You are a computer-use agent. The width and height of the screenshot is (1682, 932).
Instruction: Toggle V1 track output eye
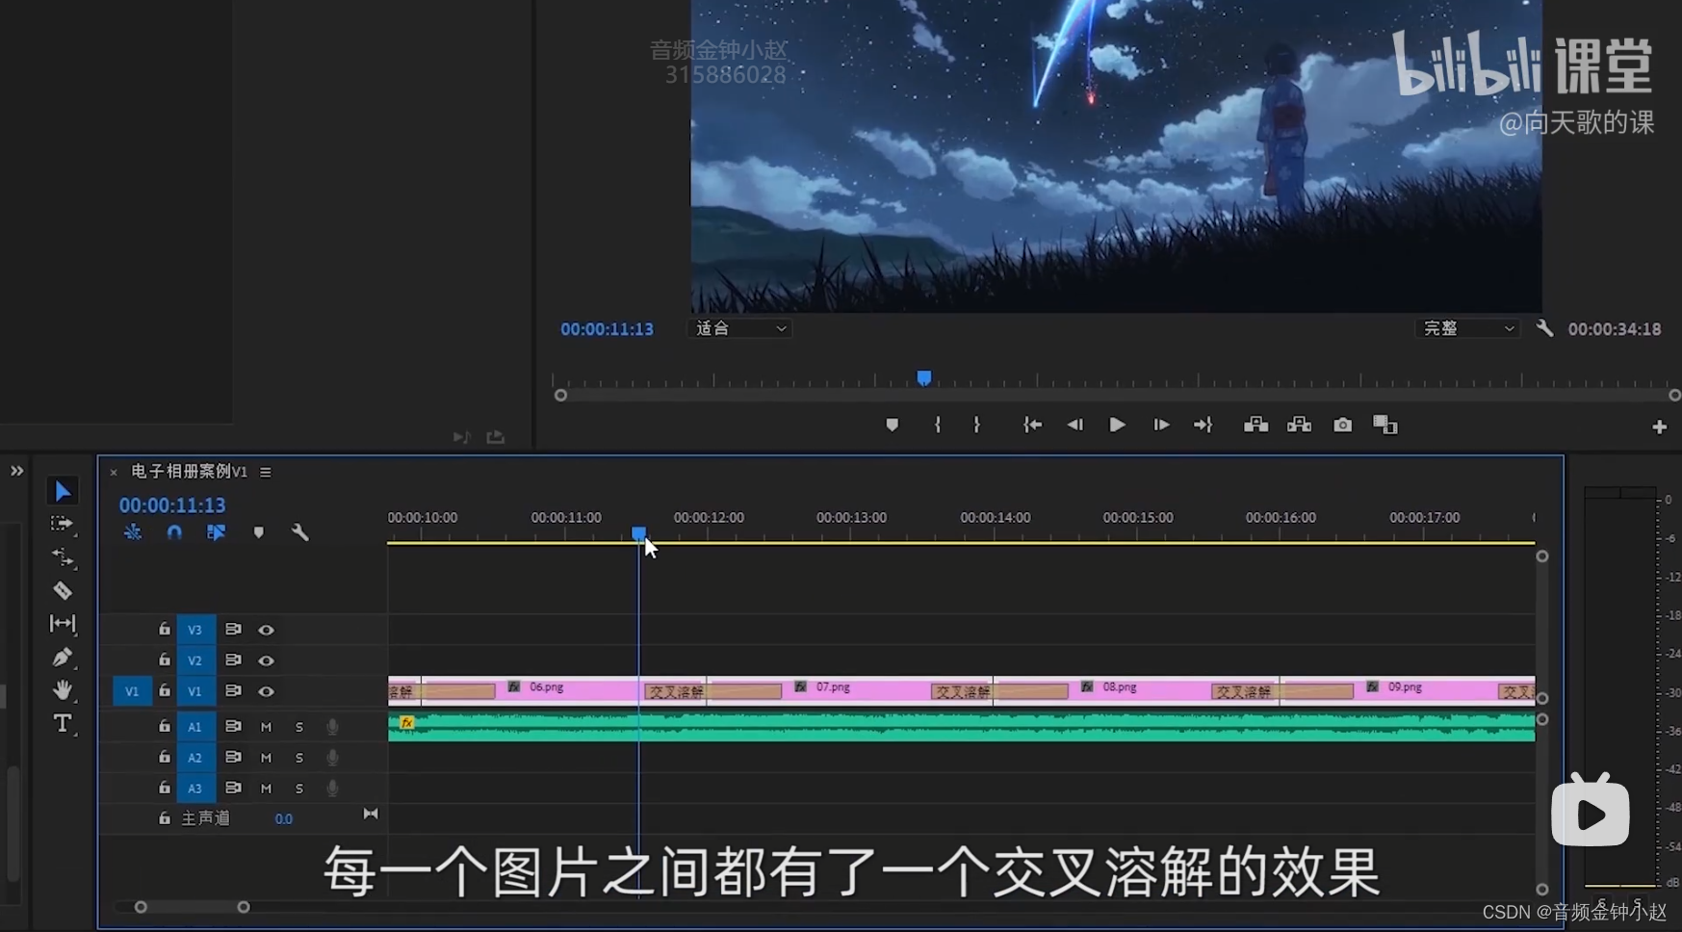267,691
